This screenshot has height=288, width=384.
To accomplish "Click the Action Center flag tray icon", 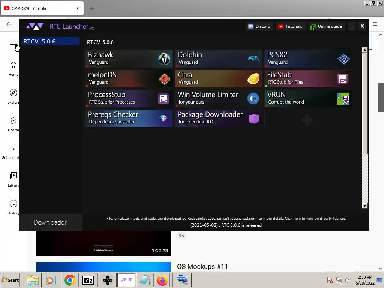I will coord(330,280).
